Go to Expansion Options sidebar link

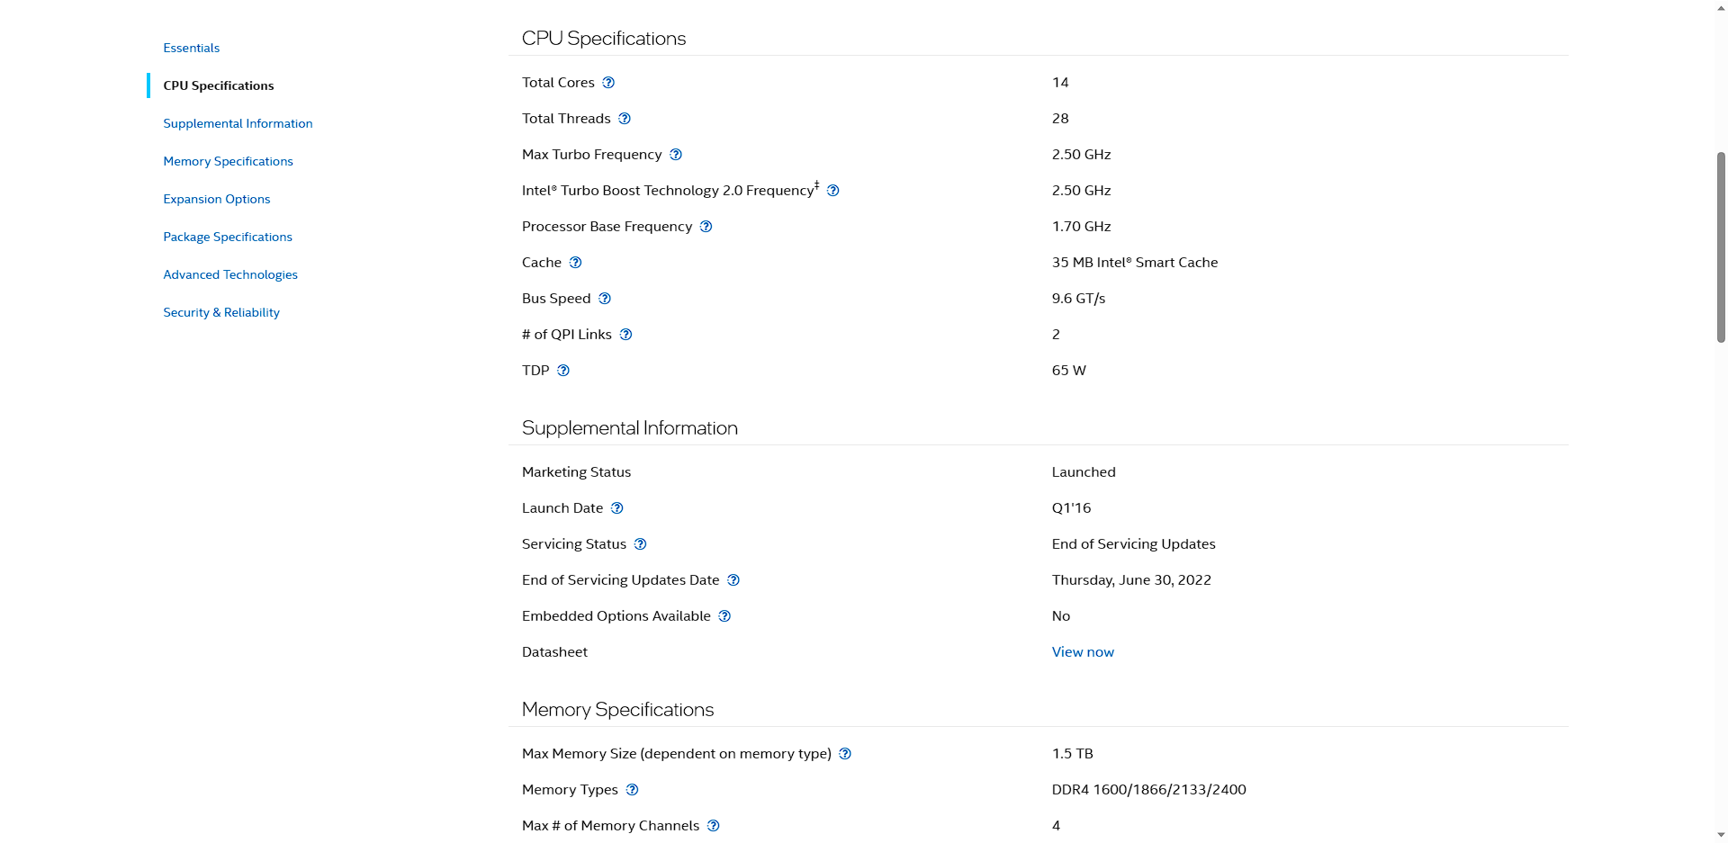pyautogui.click(x=216, y=199)
